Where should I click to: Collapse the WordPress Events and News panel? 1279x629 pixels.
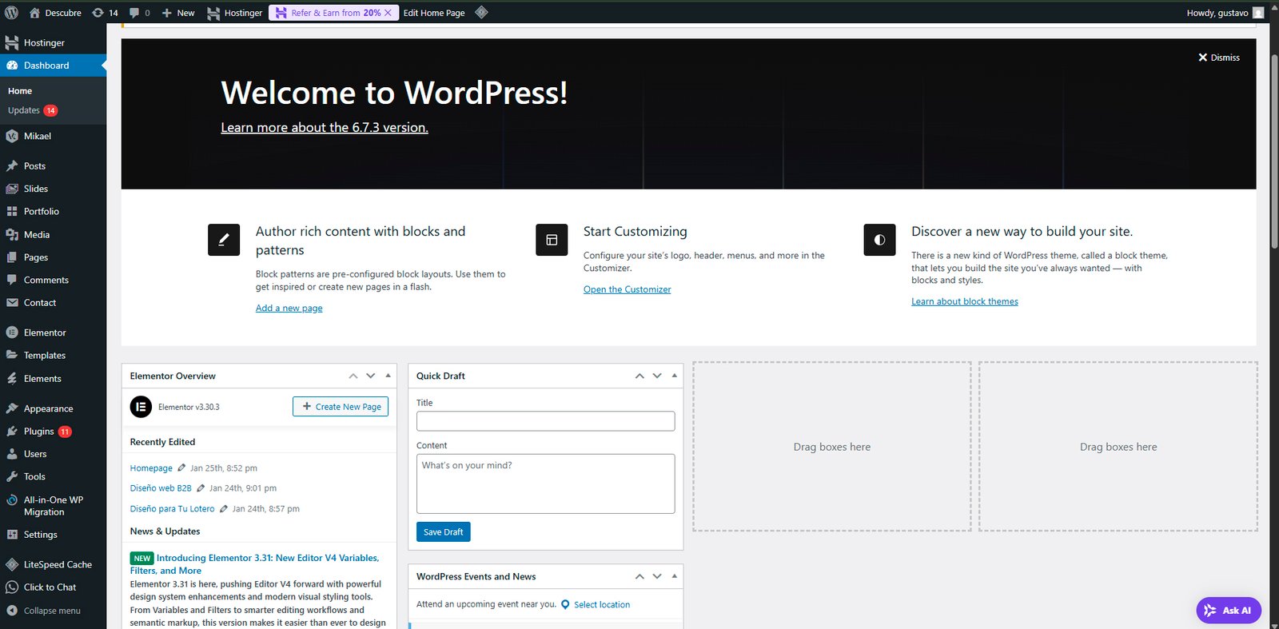pos(674,576)
